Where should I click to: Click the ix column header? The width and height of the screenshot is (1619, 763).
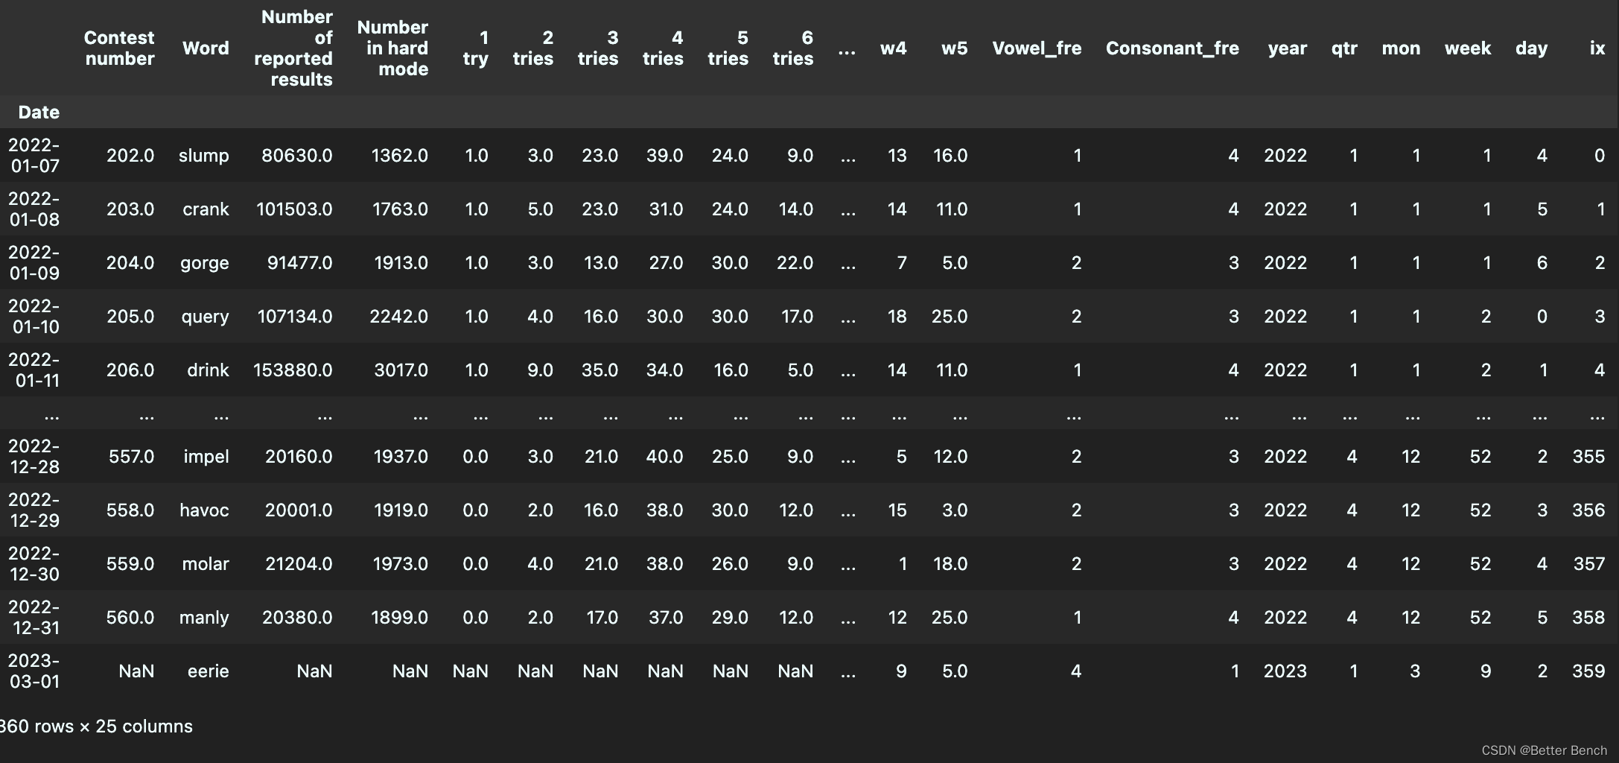point(1597,48)
